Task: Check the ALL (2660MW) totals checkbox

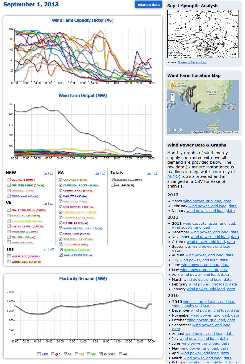Action: (x=113, y=185)
